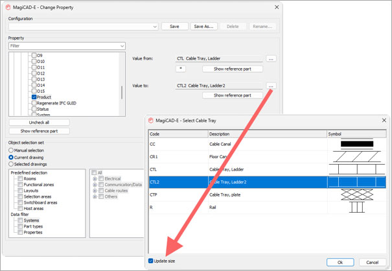The width and height of the screenshot is (392, 271).
Task: Expand the Cable routes tree node
Action: point(95,191)
